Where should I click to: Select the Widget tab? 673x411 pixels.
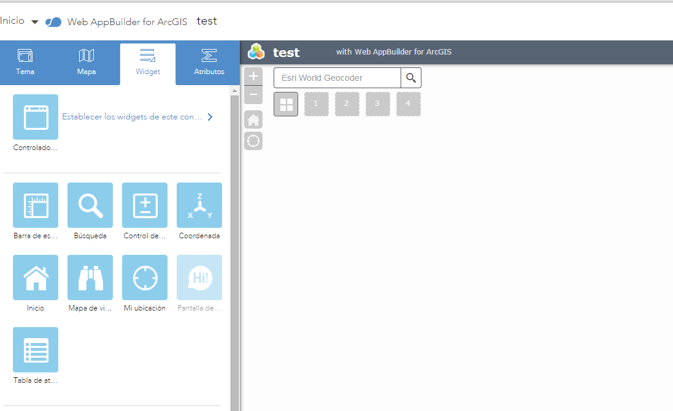coord(148,63)
